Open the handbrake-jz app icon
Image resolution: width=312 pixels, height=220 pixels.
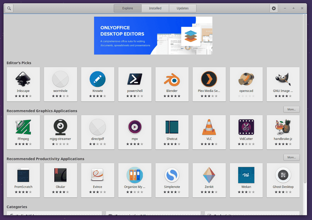[283, 127]
